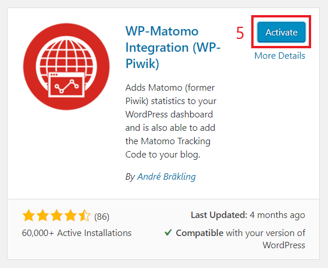Click the third gold rating star
Screen dimensions: 328x268
pyautogui.click(x=56, y=216)
